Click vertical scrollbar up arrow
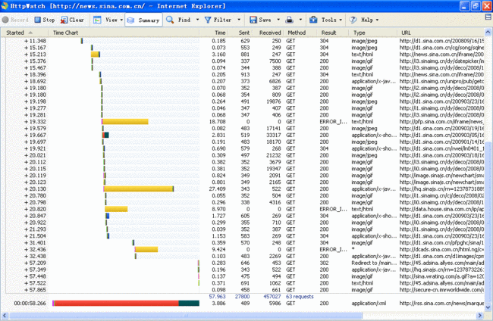 488,33
